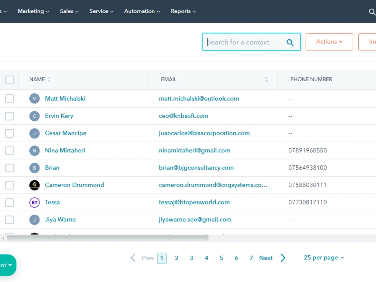The height and width of the screenshot is (282, 376).
Task: Check the box for Brian
Action: coord(10,168)
